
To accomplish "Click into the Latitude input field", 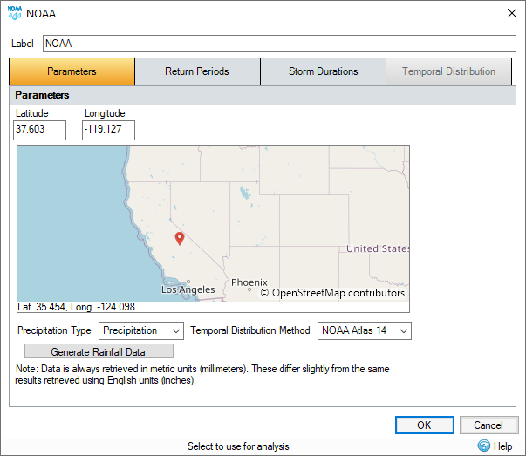I will click(x=39, y=130).
